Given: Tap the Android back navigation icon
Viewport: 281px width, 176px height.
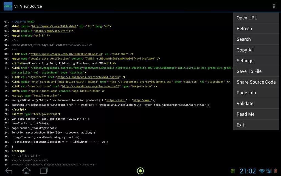Looking at the screenshot, I should (x=9, y=170).
